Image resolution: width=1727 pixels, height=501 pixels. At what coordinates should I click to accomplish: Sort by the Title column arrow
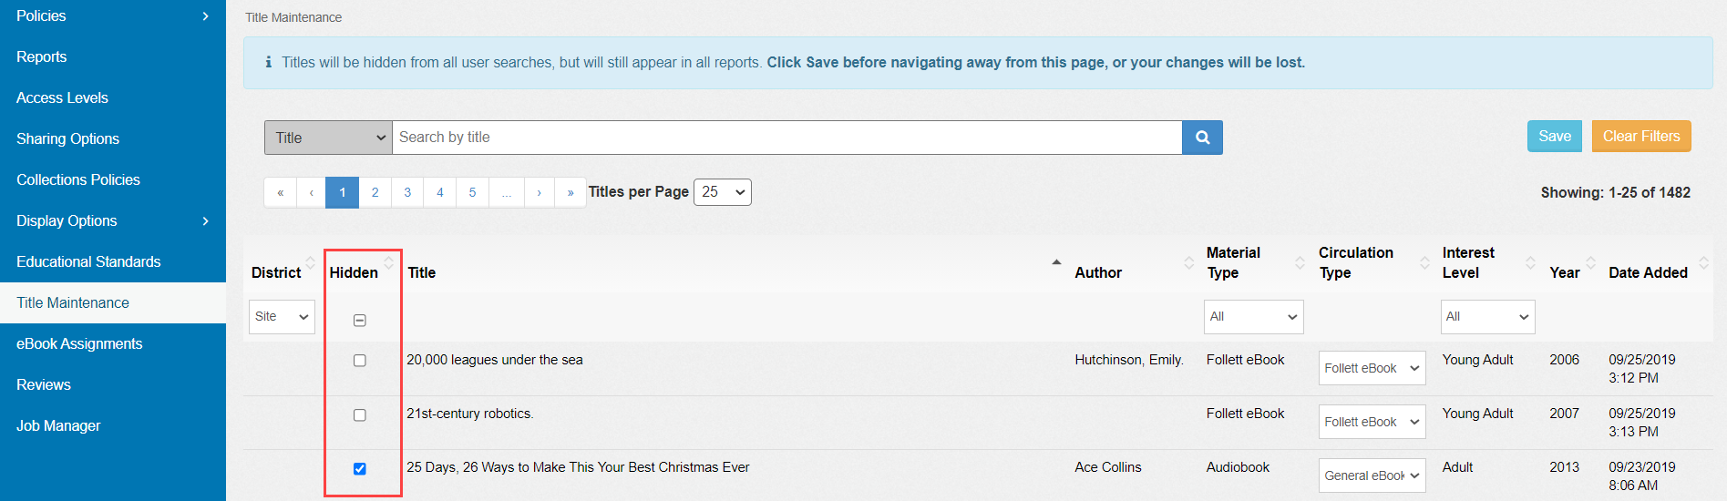pos(1056,262)
